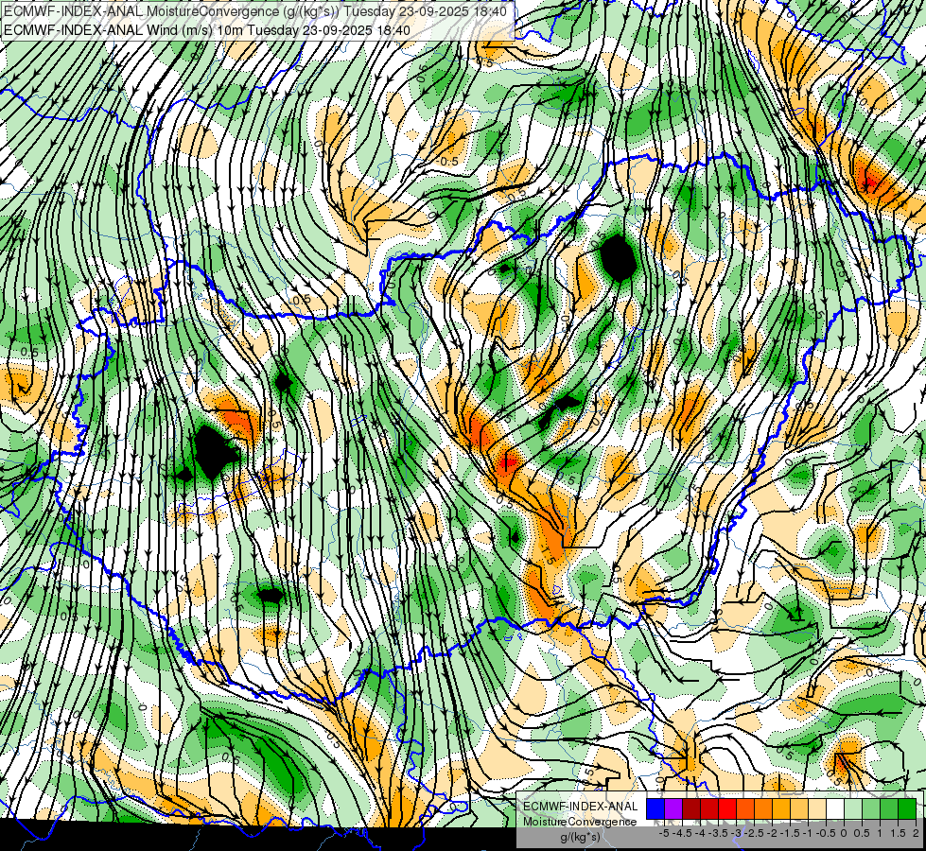
Task: Click the Wind (m/s) 10m title line
Action: [x=207, y=29]
